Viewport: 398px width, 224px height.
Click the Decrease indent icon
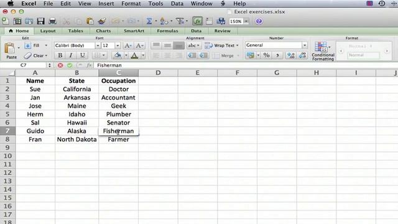coord(192,55)
